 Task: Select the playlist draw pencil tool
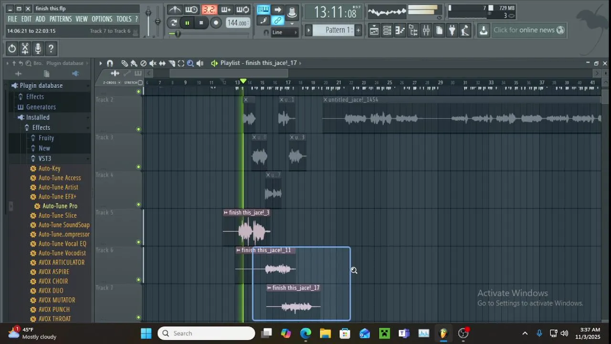(125, 63)
